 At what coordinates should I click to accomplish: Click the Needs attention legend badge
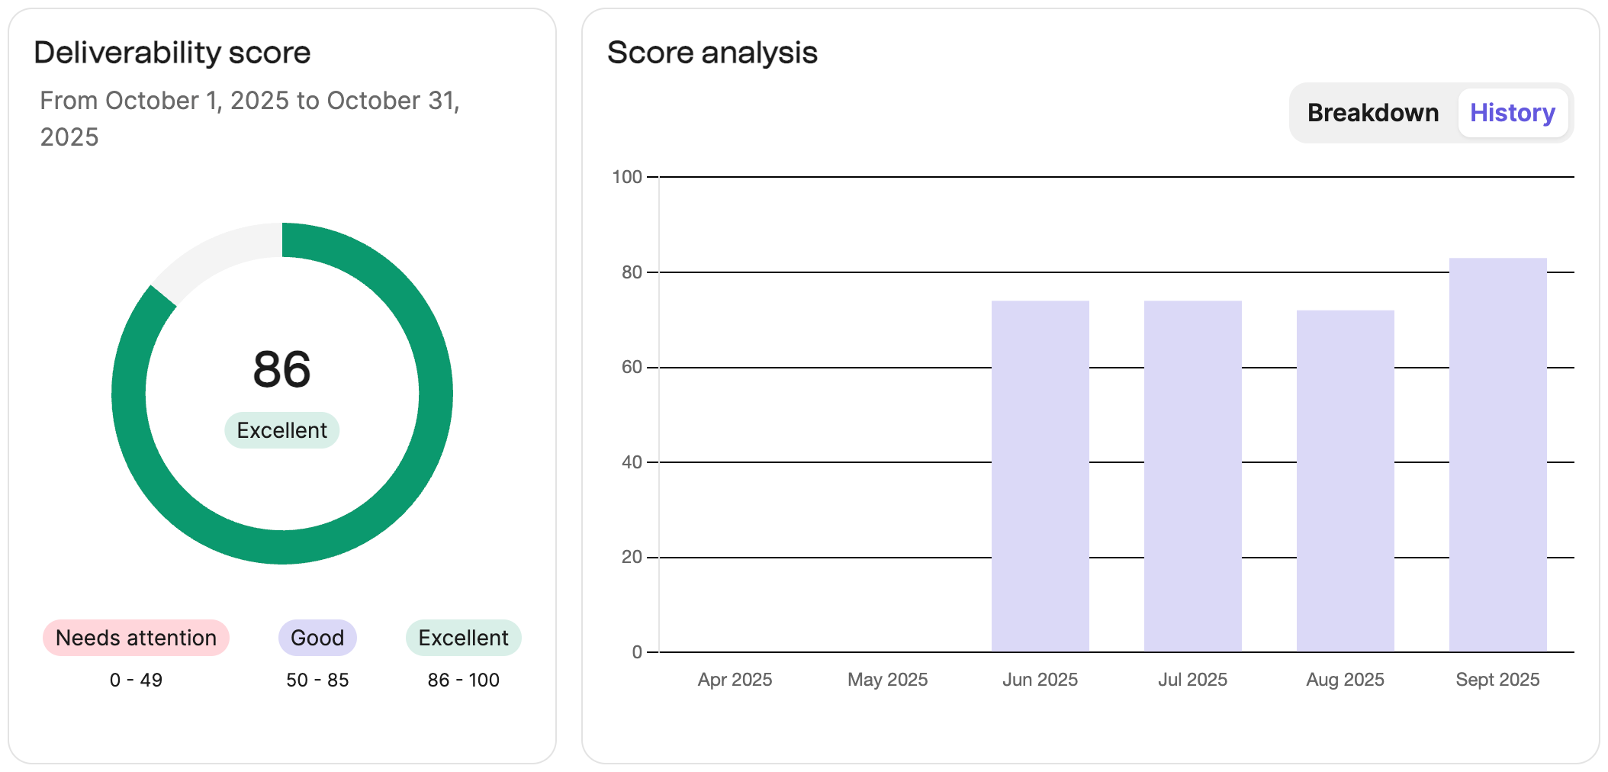135,638
